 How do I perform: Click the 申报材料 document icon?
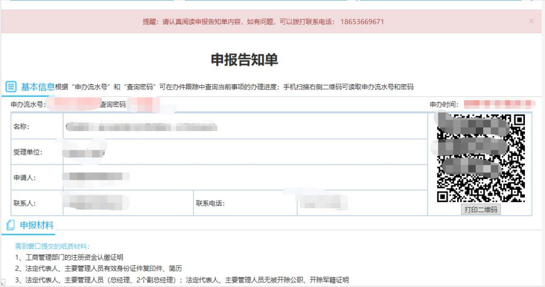pyautogui.click(x=11, y=225)
